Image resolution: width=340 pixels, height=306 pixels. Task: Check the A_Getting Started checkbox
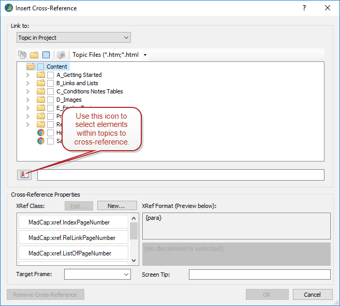(51, 75)
